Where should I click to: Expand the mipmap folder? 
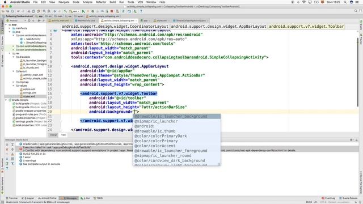14,82
